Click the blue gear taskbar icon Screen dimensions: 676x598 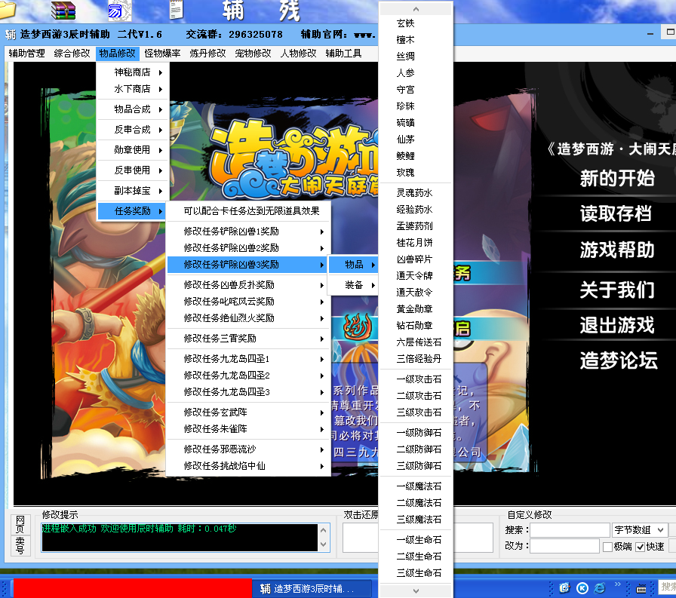[565, 587]
